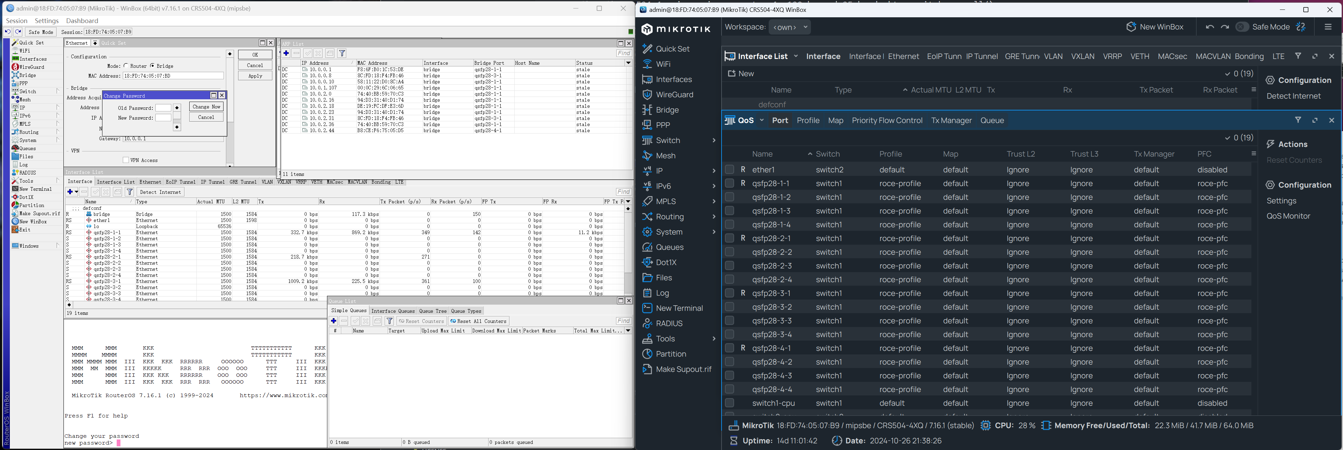Click filter icon in Interface List header
Screen dimensions: 1343x450
[1298, 56]
